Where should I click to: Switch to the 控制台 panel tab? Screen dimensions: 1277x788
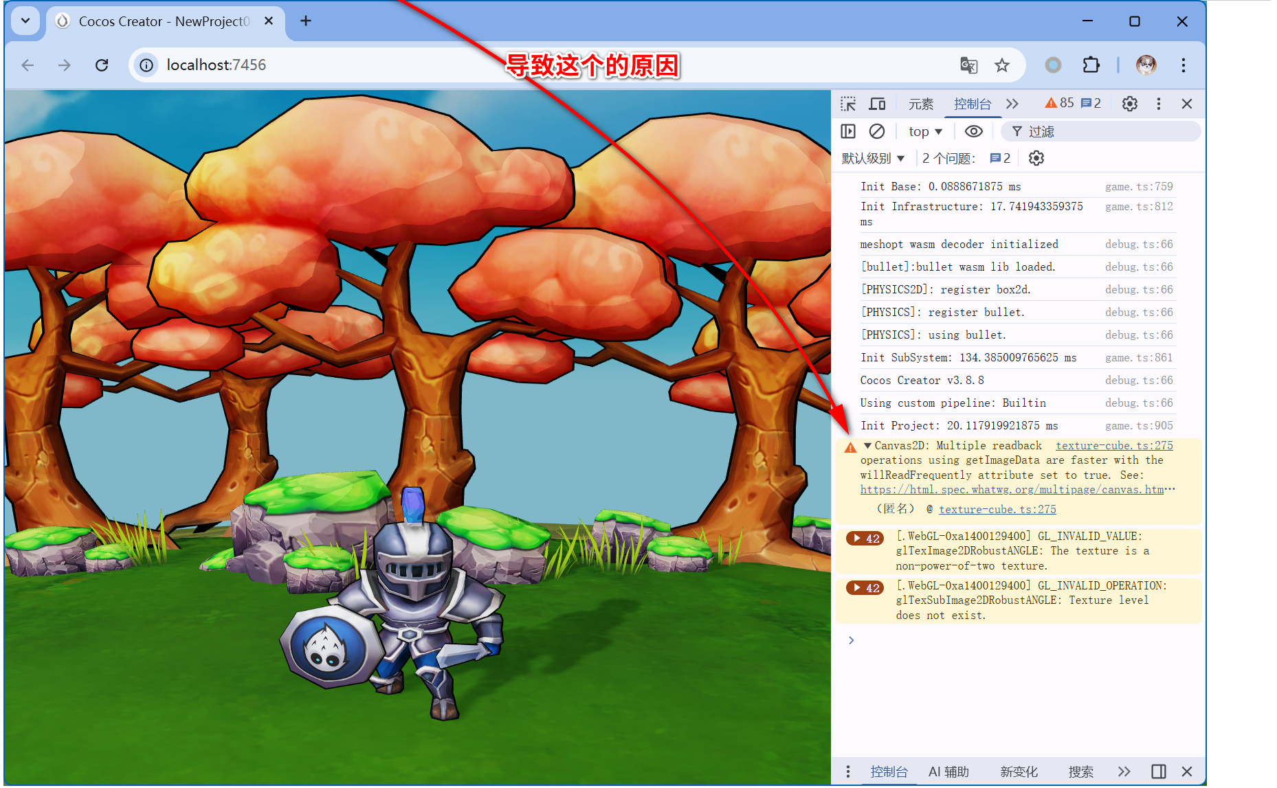coord(973,104)
